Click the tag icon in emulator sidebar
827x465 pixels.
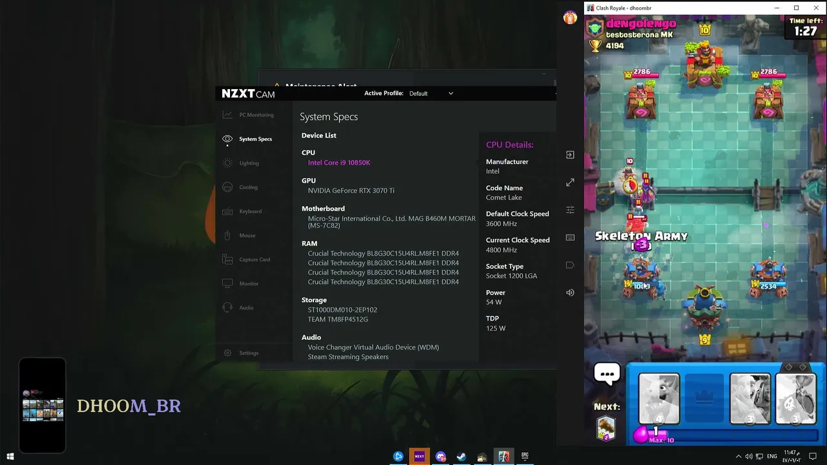point(570,265)
